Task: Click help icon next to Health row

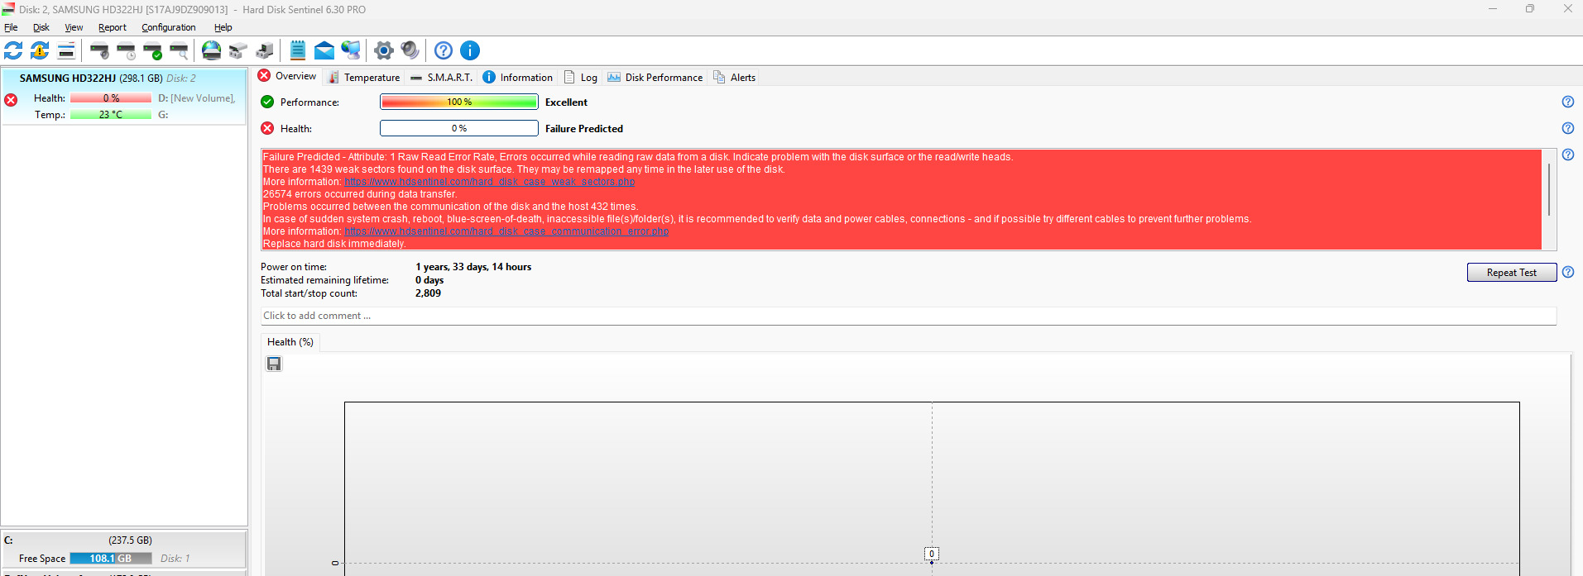Action: [x=1568, y=128]
